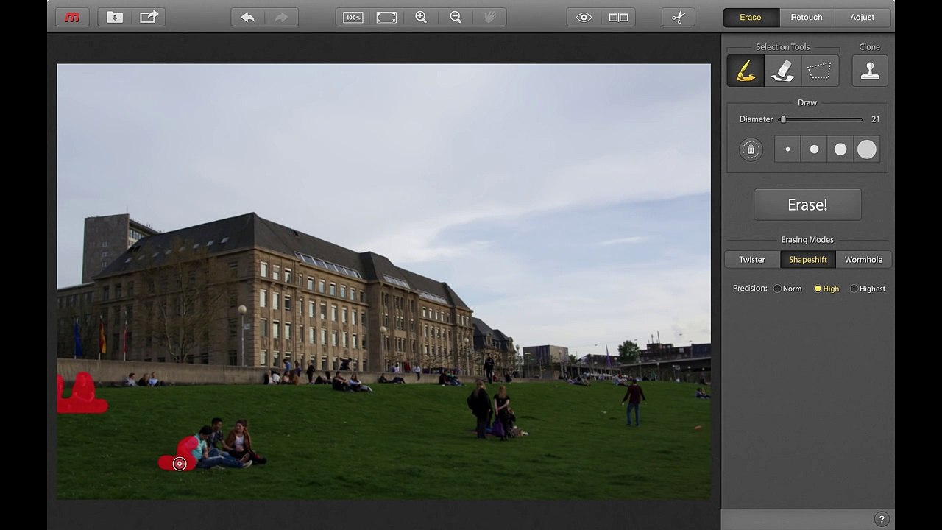Select the hand pan tool
Screen dimensions: 942x530
click(489, 17)
